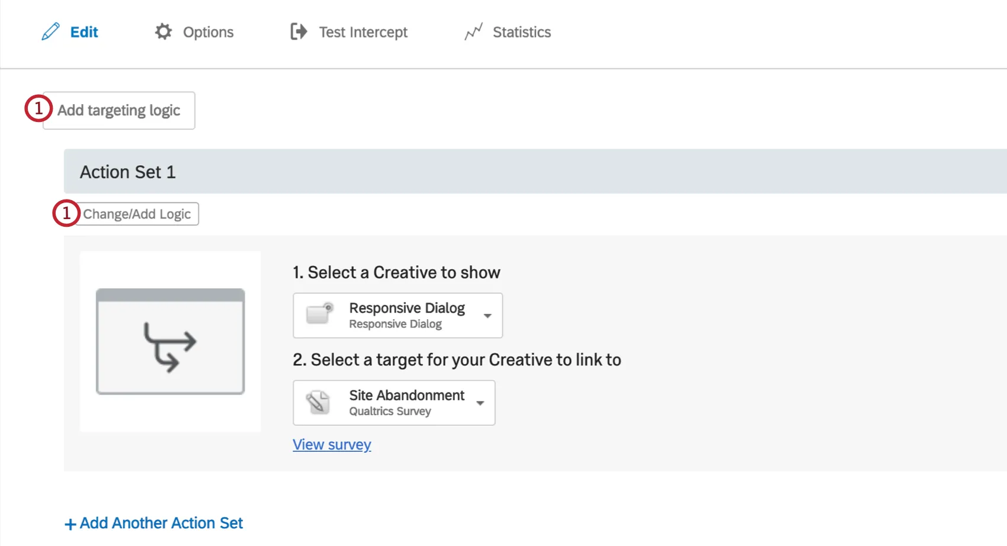Viewport: 1007px width, 546px height.
Task: Click the Action Set 1 header bar
Action: pos(533,172)
